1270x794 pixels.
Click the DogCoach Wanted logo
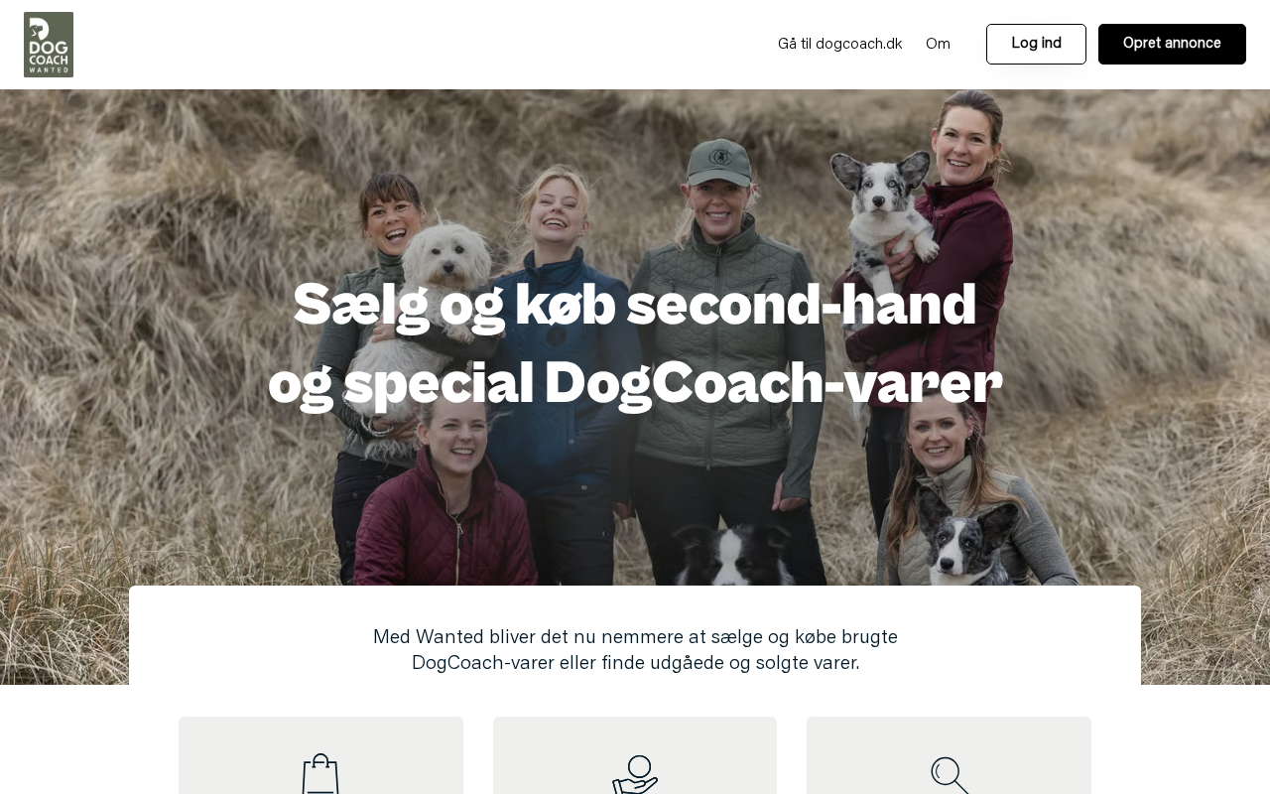click(49, 45)
